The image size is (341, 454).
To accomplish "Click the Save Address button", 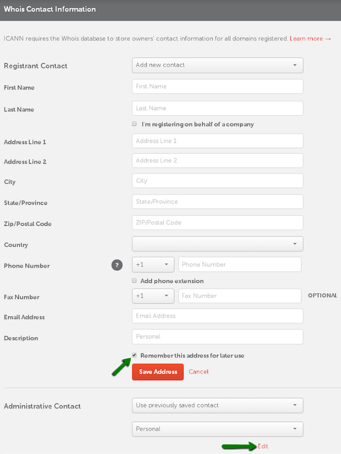I will click(x=157, y=372).
